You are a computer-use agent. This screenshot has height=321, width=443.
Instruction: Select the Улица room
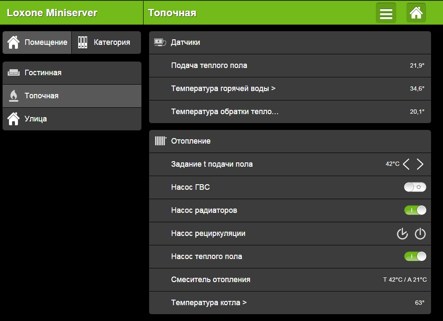pos(72,119)
